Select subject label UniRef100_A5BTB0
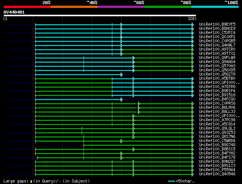Image resolution: width=242 pixels, height=184 pixels. 217,79
